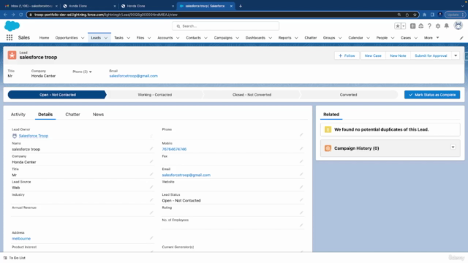Click the mobile number 76764674746
Screen dimensions: 468x263
point(174,149)
